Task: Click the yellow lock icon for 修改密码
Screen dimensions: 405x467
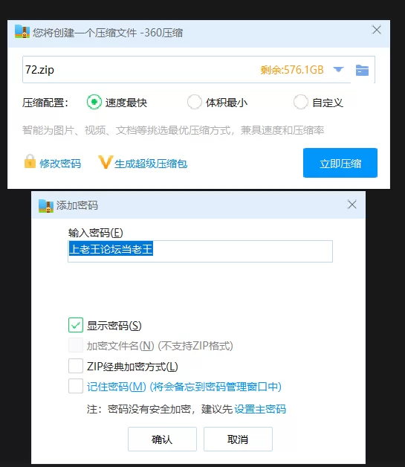Action: (30, 161)
